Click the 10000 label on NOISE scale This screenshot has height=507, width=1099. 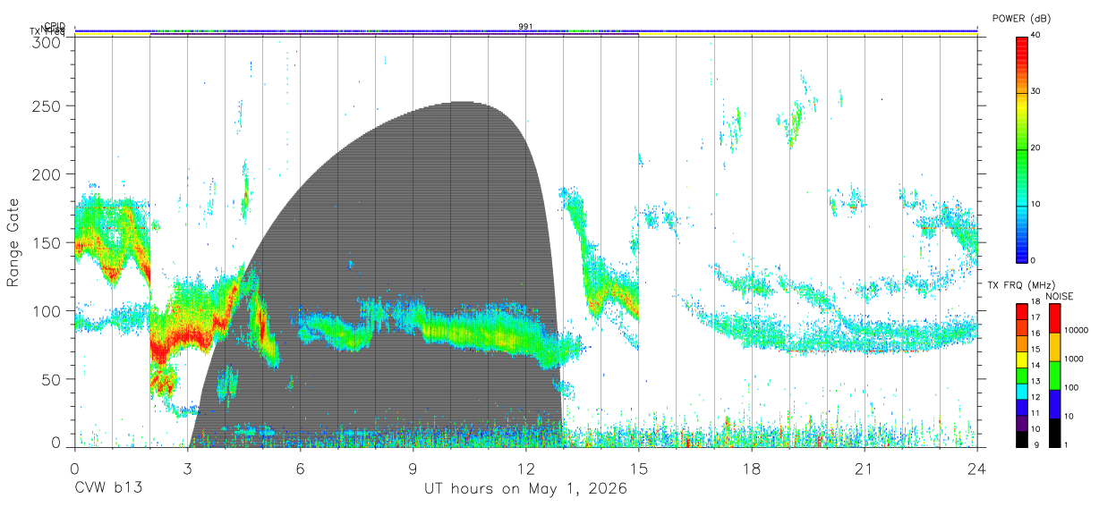[1076, 330]
